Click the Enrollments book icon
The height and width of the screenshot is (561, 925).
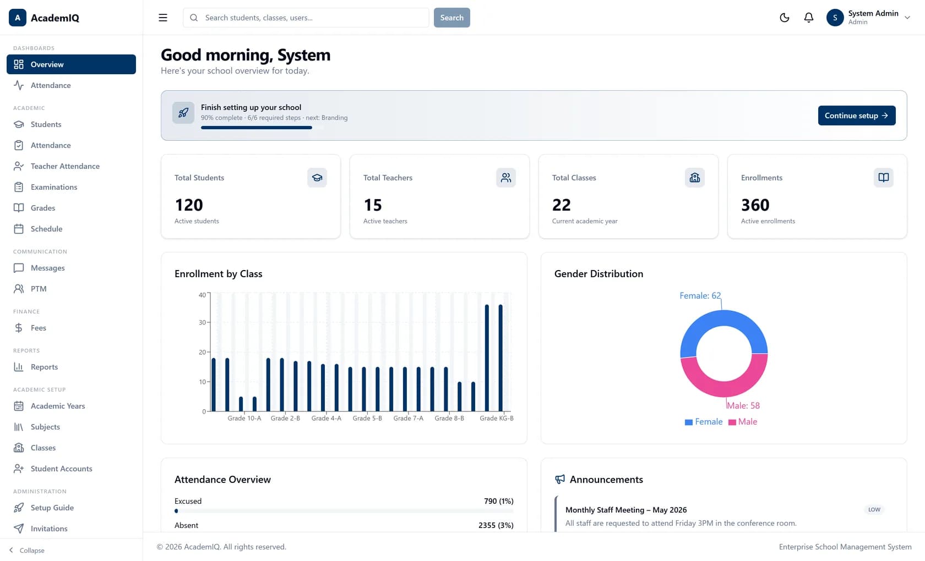[884, 178]
